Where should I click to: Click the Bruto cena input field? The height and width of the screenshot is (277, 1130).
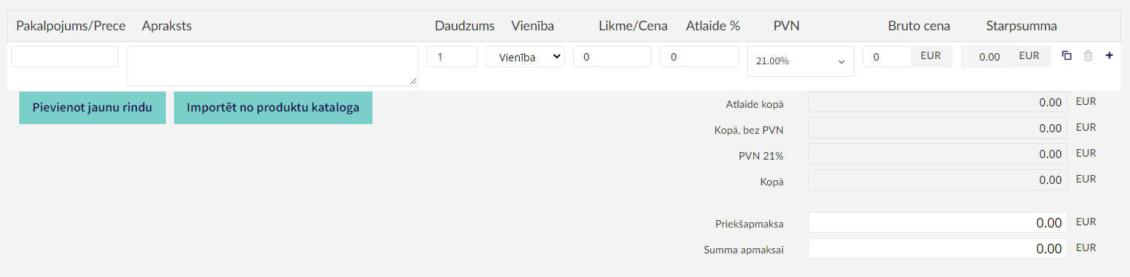(887, 57)
